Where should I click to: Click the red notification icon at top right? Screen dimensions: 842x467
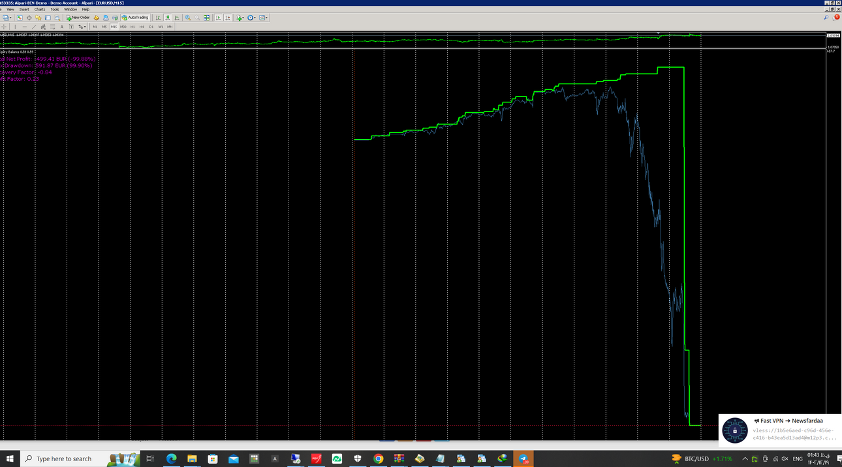coord(837,18)
